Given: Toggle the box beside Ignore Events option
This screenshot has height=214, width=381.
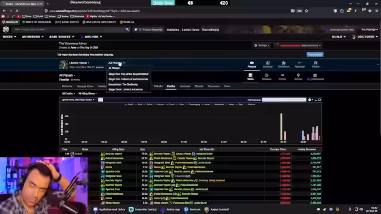Looking at the screenshot, I should pos(101,100).
